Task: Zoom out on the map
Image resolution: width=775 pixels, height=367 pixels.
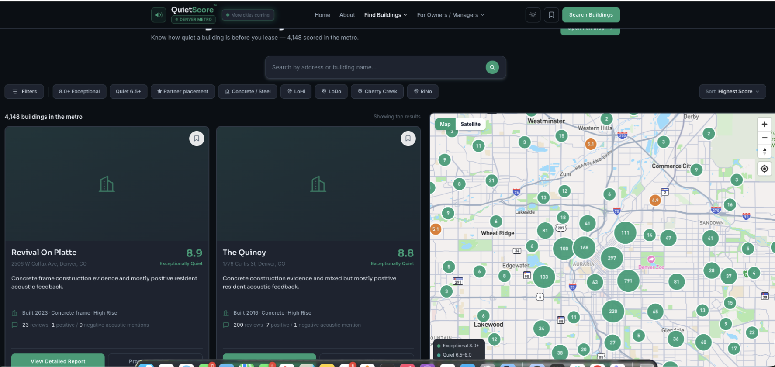Action: pyautogui.click(x=765, y=138)
